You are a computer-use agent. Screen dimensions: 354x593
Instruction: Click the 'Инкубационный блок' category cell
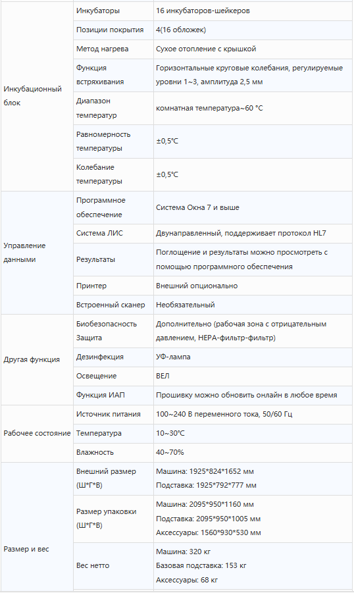(37, 96)
